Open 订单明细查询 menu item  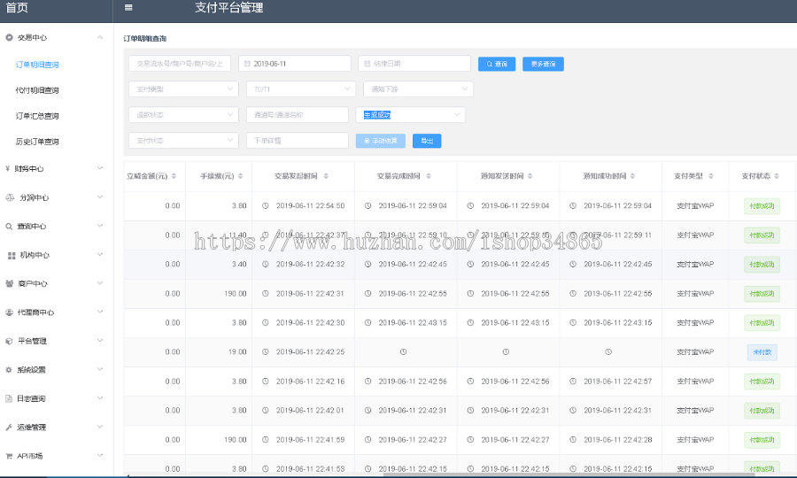pyautogui.click(x=37, y=65)
